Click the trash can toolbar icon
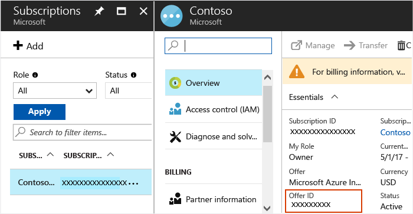 pos(401,45)
